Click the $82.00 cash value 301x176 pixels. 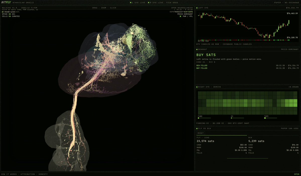(x=244, y=145)
